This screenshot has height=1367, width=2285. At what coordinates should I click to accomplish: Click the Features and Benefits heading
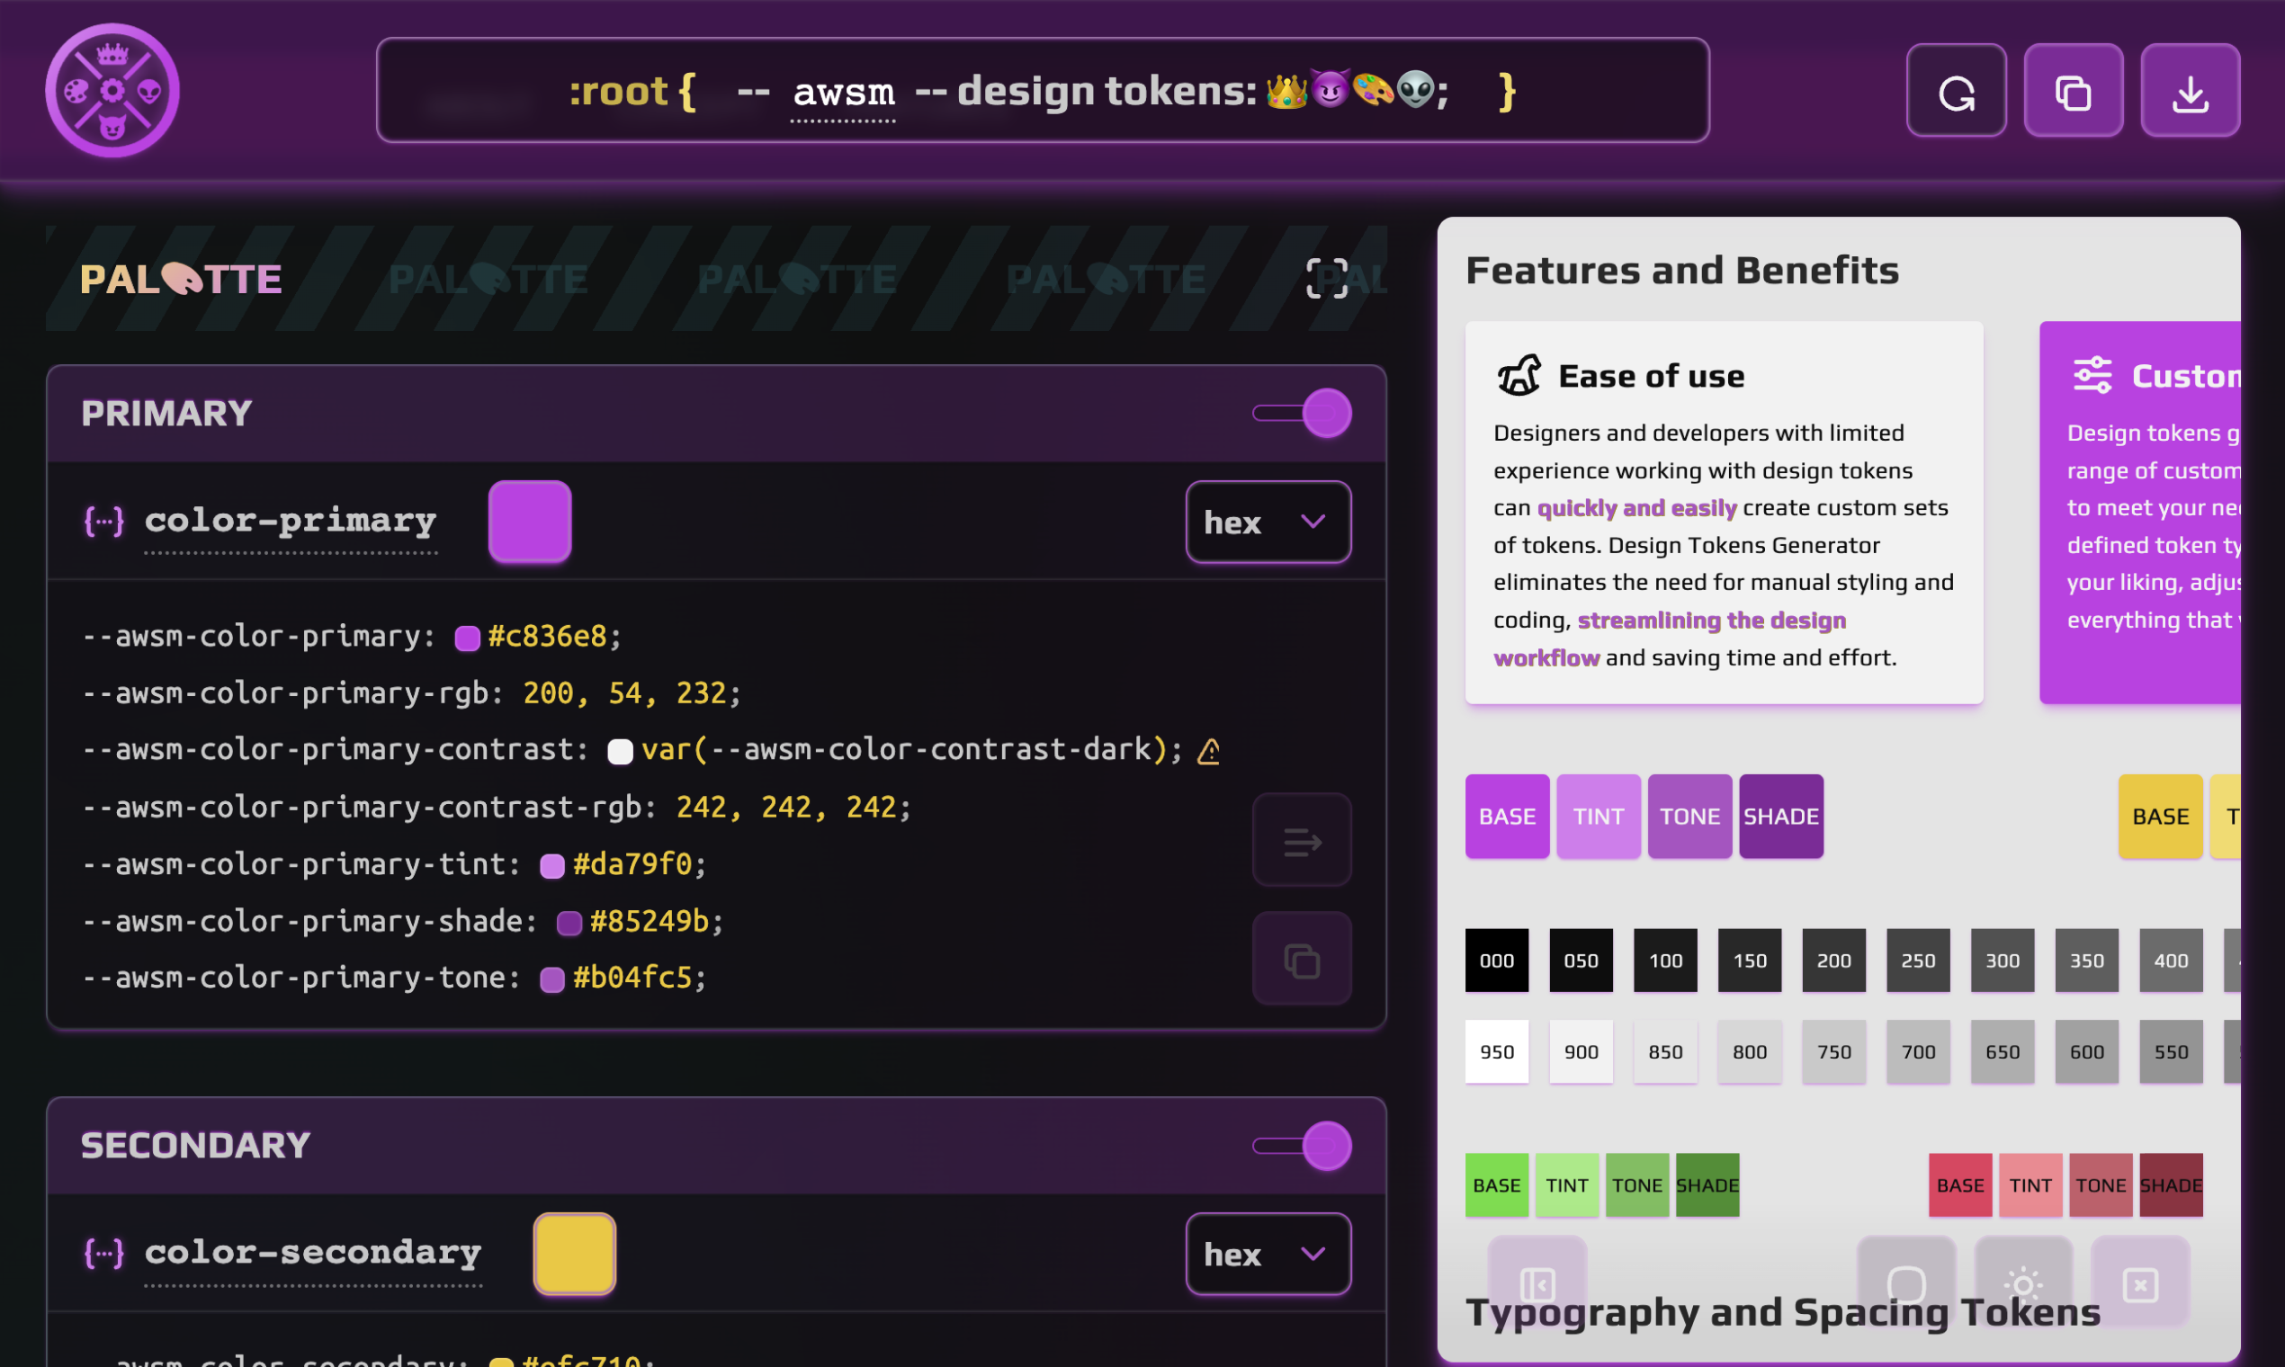tap(1682, 271)
